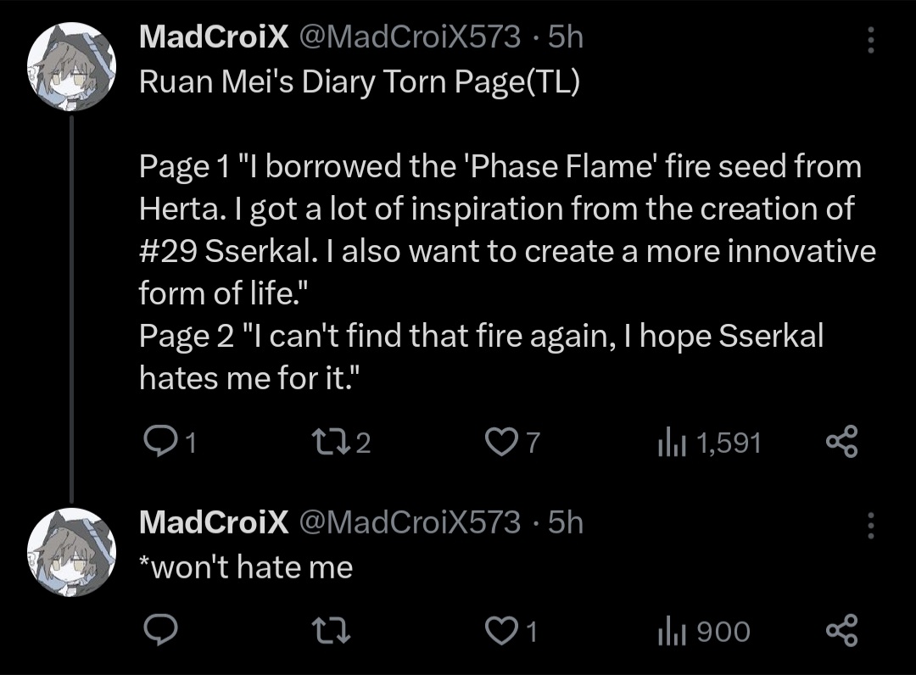Open more options for second tweet
This screenshot has width=916, height=675.
[869, 525]
